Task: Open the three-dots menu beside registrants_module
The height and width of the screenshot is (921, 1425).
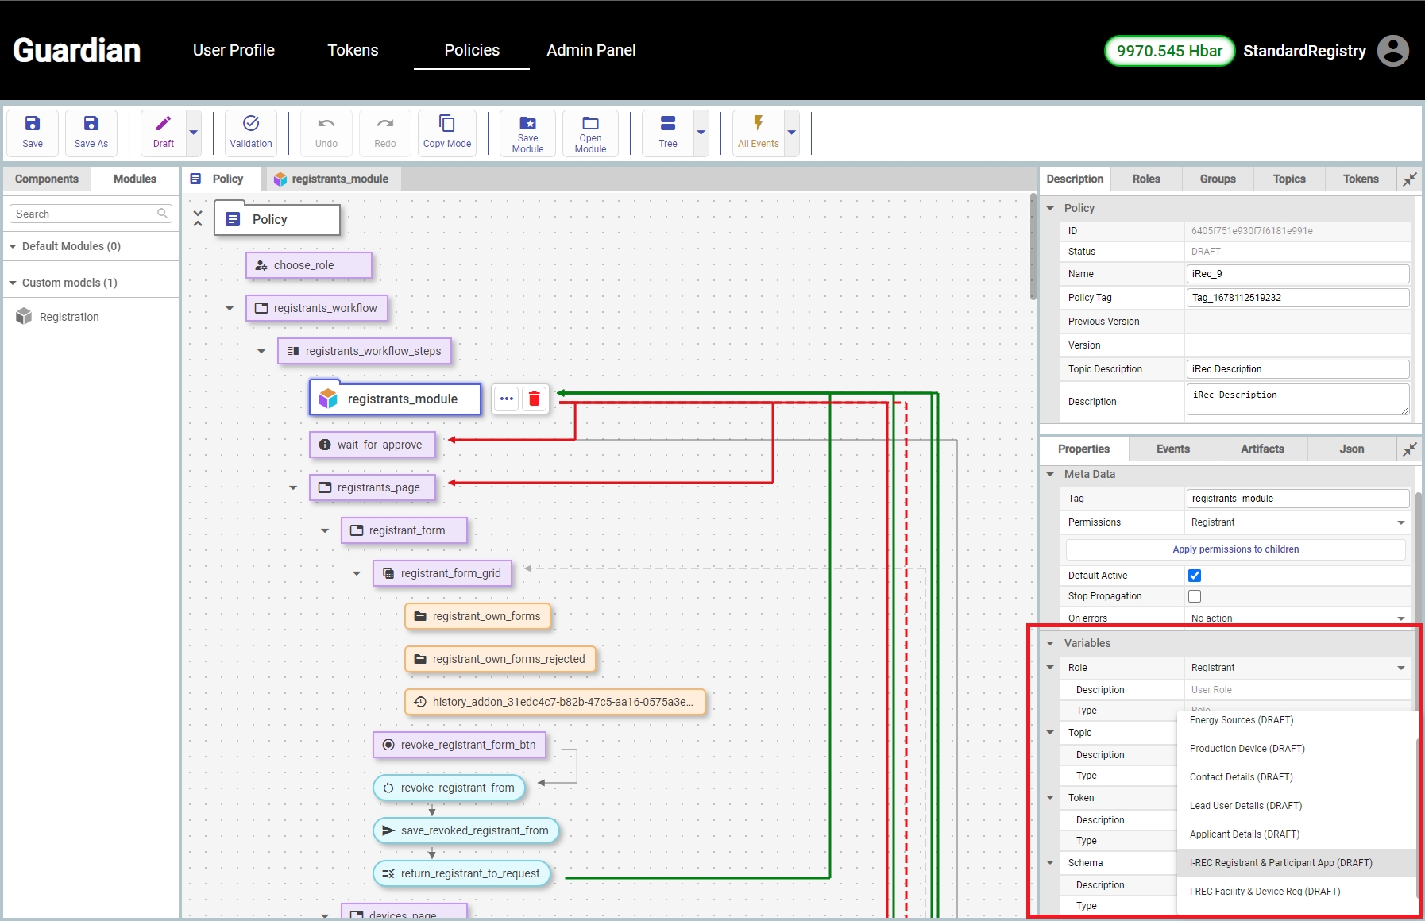Action: coord(507,399)
